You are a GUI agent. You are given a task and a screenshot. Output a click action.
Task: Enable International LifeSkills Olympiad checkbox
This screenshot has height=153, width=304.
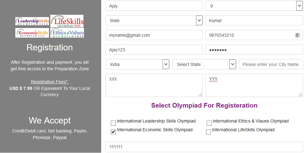(208, 132)
